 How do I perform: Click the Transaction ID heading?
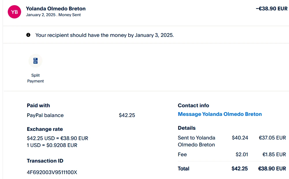pos(45,161)
